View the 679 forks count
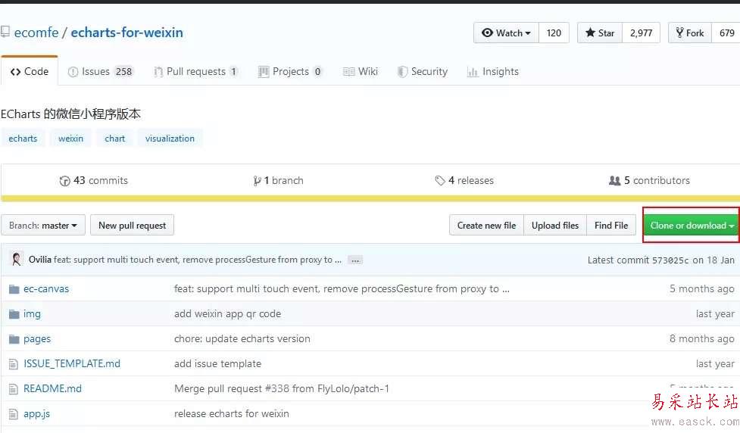This screenshot has height=433, width=740. click(726, 33)
